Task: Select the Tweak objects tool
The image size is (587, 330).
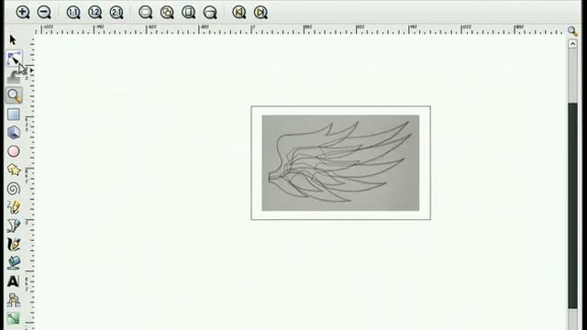Action: coord(14,77)
